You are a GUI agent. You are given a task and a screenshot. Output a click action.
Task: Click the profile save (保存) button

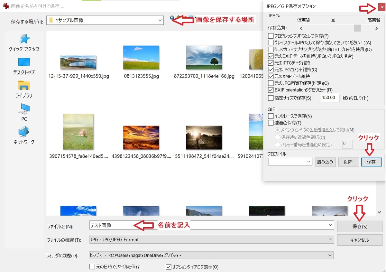click(371, 162)
